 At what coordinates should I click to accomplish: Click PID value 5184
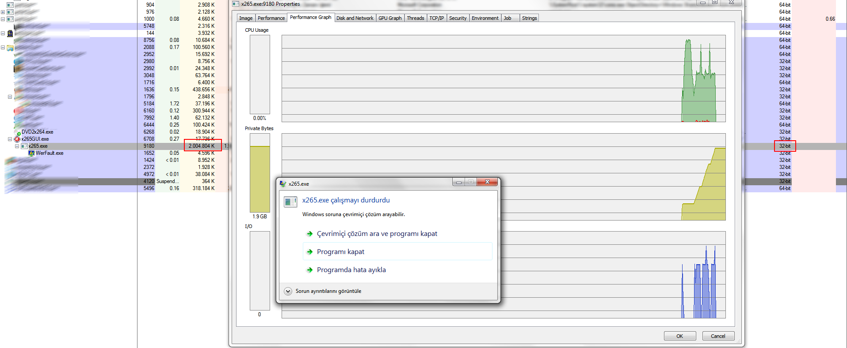tap(149, 104)
